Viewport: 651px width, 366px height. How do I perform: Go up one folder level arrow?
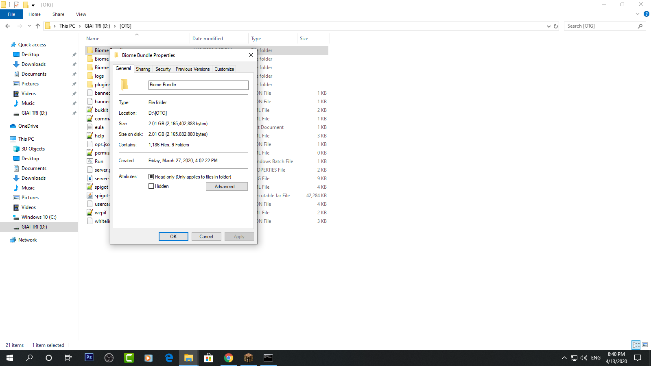(38, 26)
